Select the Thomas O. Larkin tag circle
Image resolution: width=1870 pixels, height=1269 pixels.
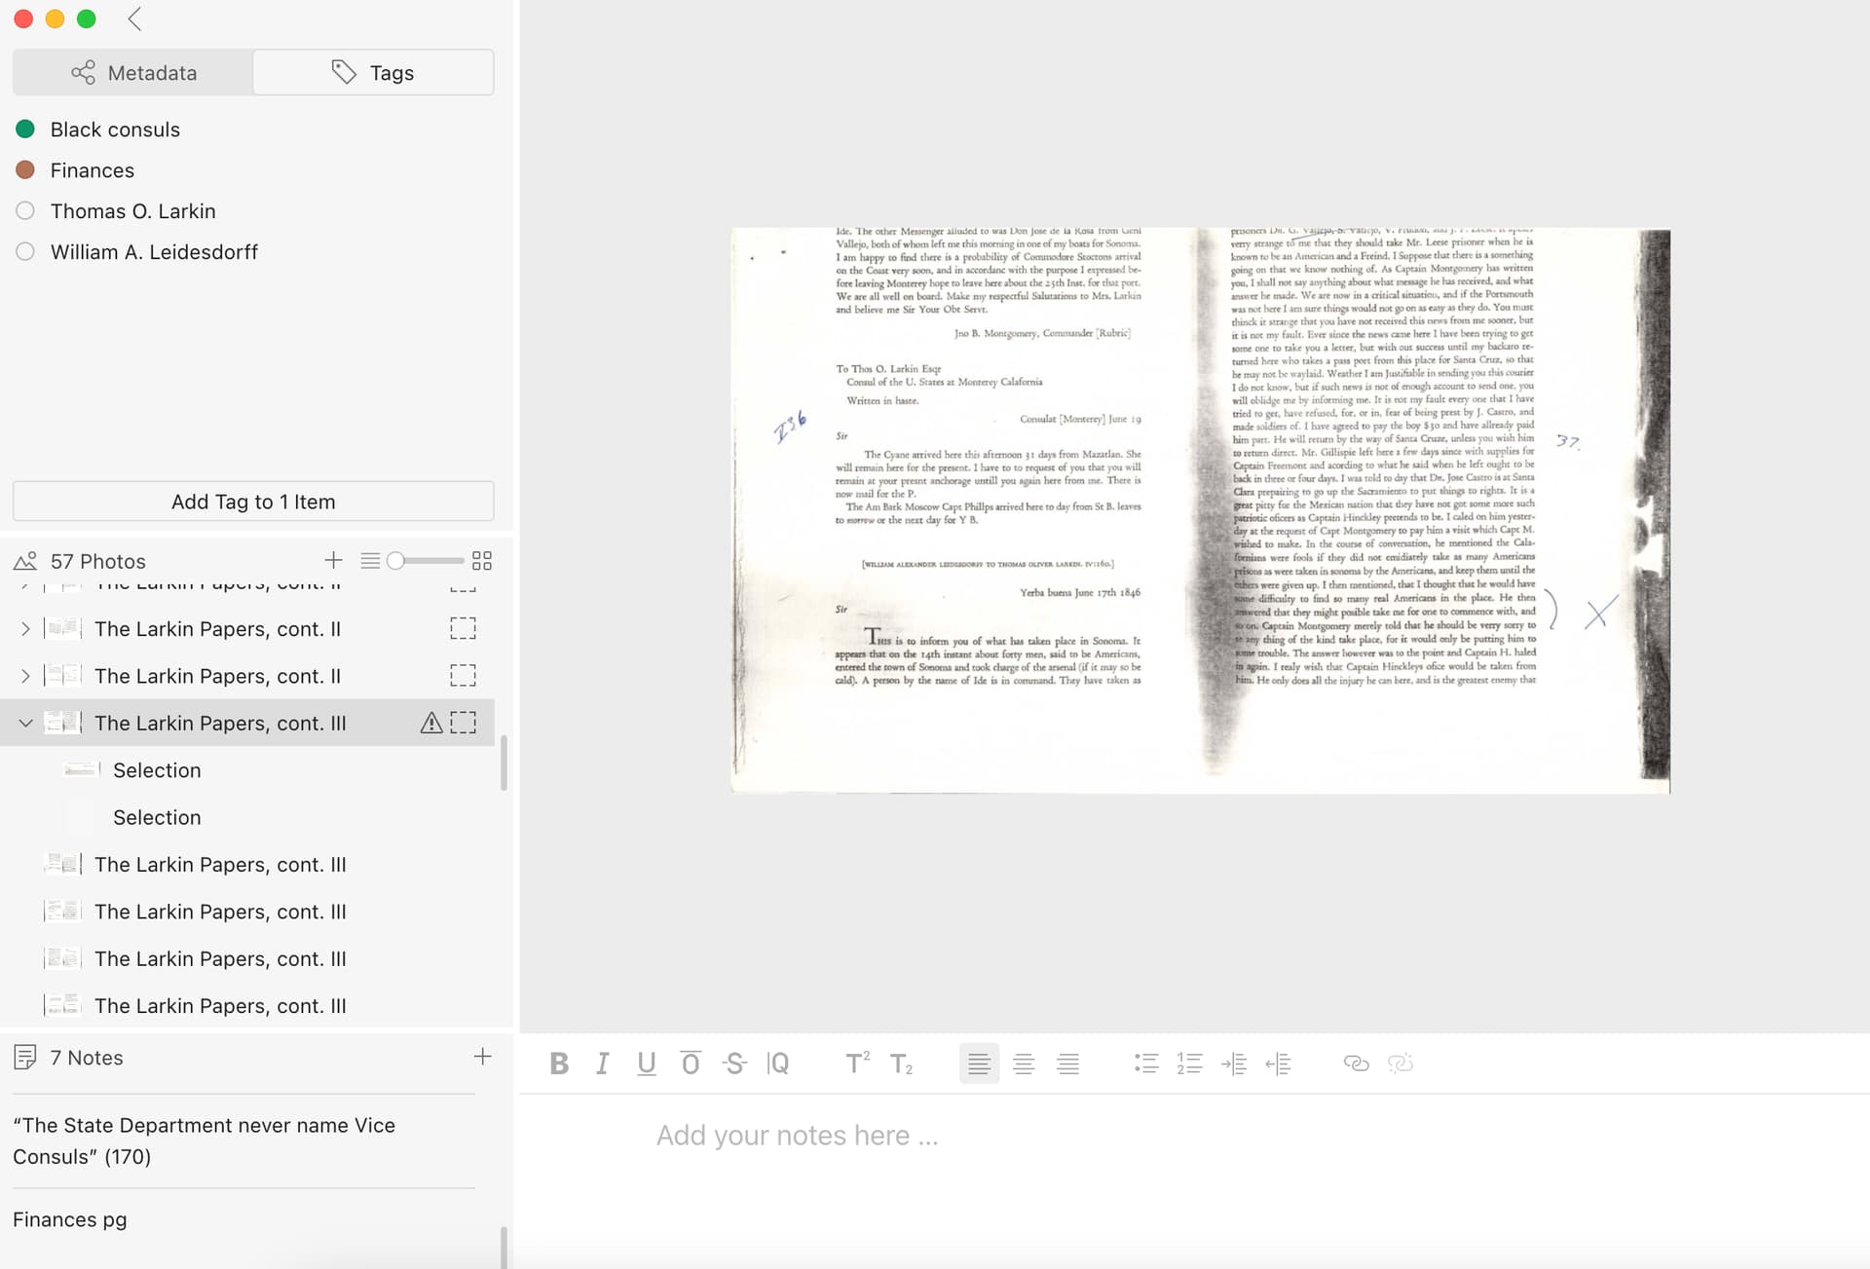25,210
